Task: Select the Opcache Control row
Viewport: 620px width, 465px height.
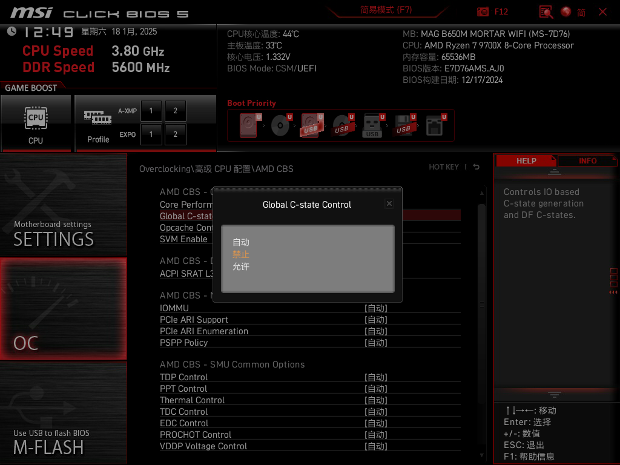Action: 186,228
